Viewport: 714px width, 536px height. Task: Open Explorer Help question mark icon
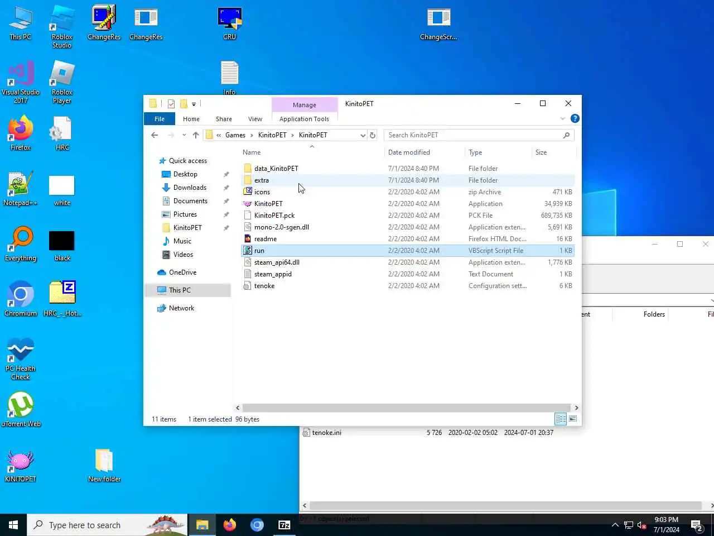575,118
